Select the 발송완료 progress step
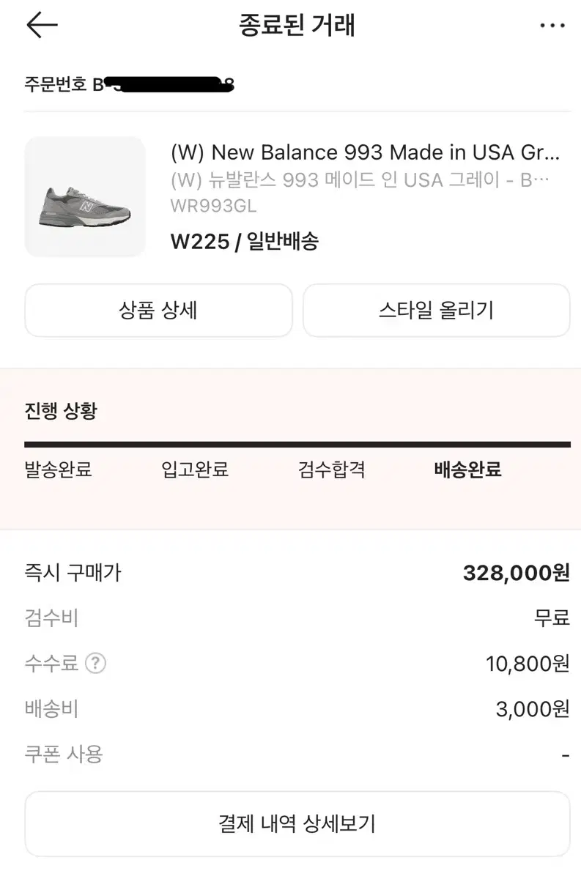The image size is (581, 879). [x=59, y=470]
